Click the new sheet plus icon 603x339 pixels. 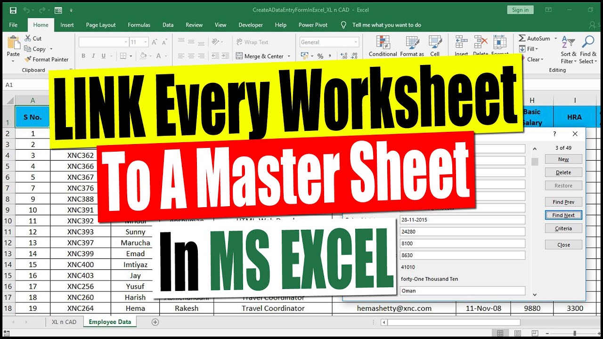[x=155, y=322]
